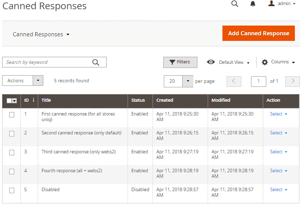Viewport: 301px width, 205px height.
Task: Open Columns settings via gear icon
Action: (265, 62)
